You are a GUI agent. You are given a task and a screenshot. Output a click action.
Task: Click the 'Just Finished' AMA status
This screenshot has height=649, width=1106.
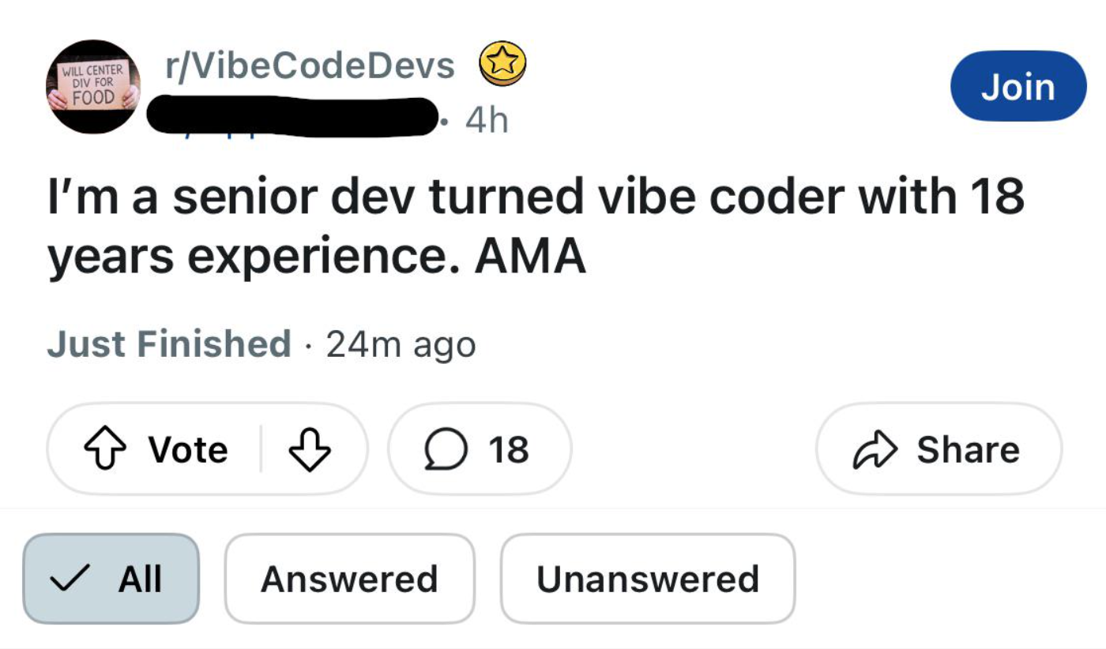click(x=168, y=344)
